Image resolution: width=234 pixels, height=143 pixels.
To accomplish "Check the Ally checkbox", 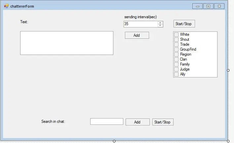I will pyautogui.click(x=176, y=74).
